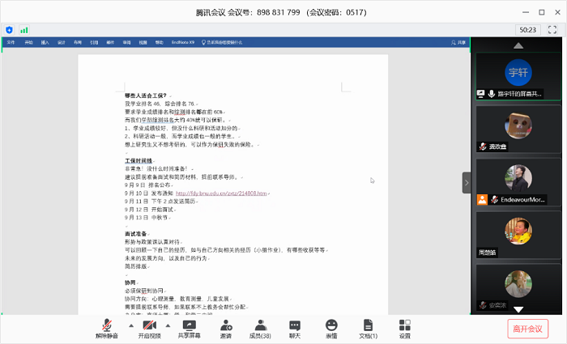The width and height of the screenshot is (567, 344).
Task: Open the 成员(38) members list
Action: point(259,327)
